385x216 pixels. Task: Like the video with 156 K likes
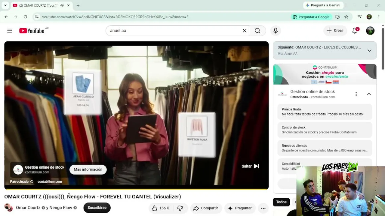pyautogui.click(x=160, y=208)
